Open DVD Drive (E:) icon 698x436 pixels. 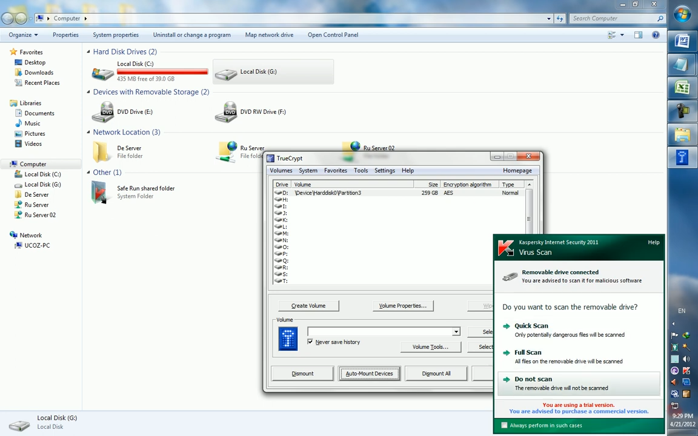[x=103, y=112]
